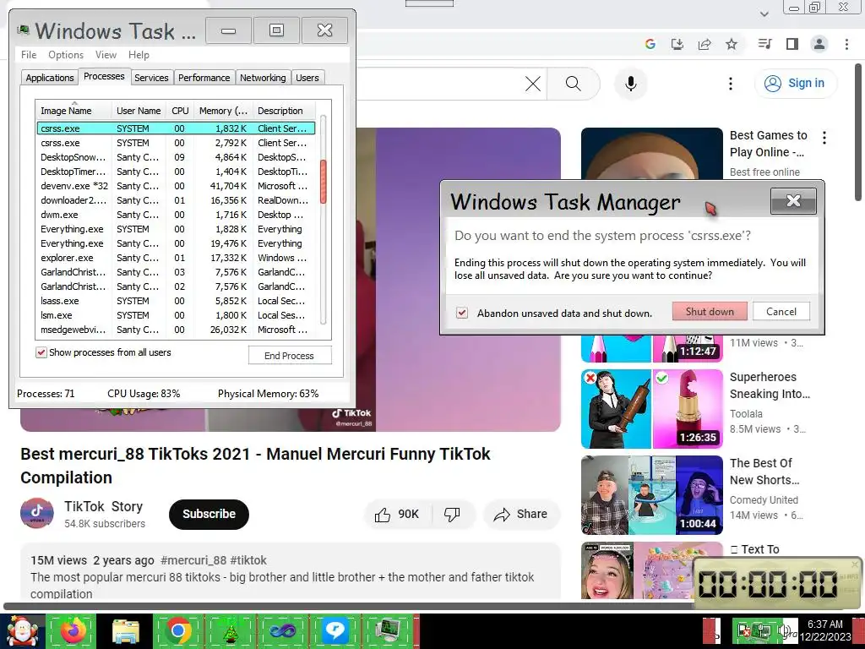
Task: Click the network icon in system tray
Action: click(764, 630)
